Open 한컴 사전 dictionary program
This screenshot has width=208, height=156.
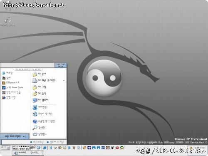[x=9, y=97]
